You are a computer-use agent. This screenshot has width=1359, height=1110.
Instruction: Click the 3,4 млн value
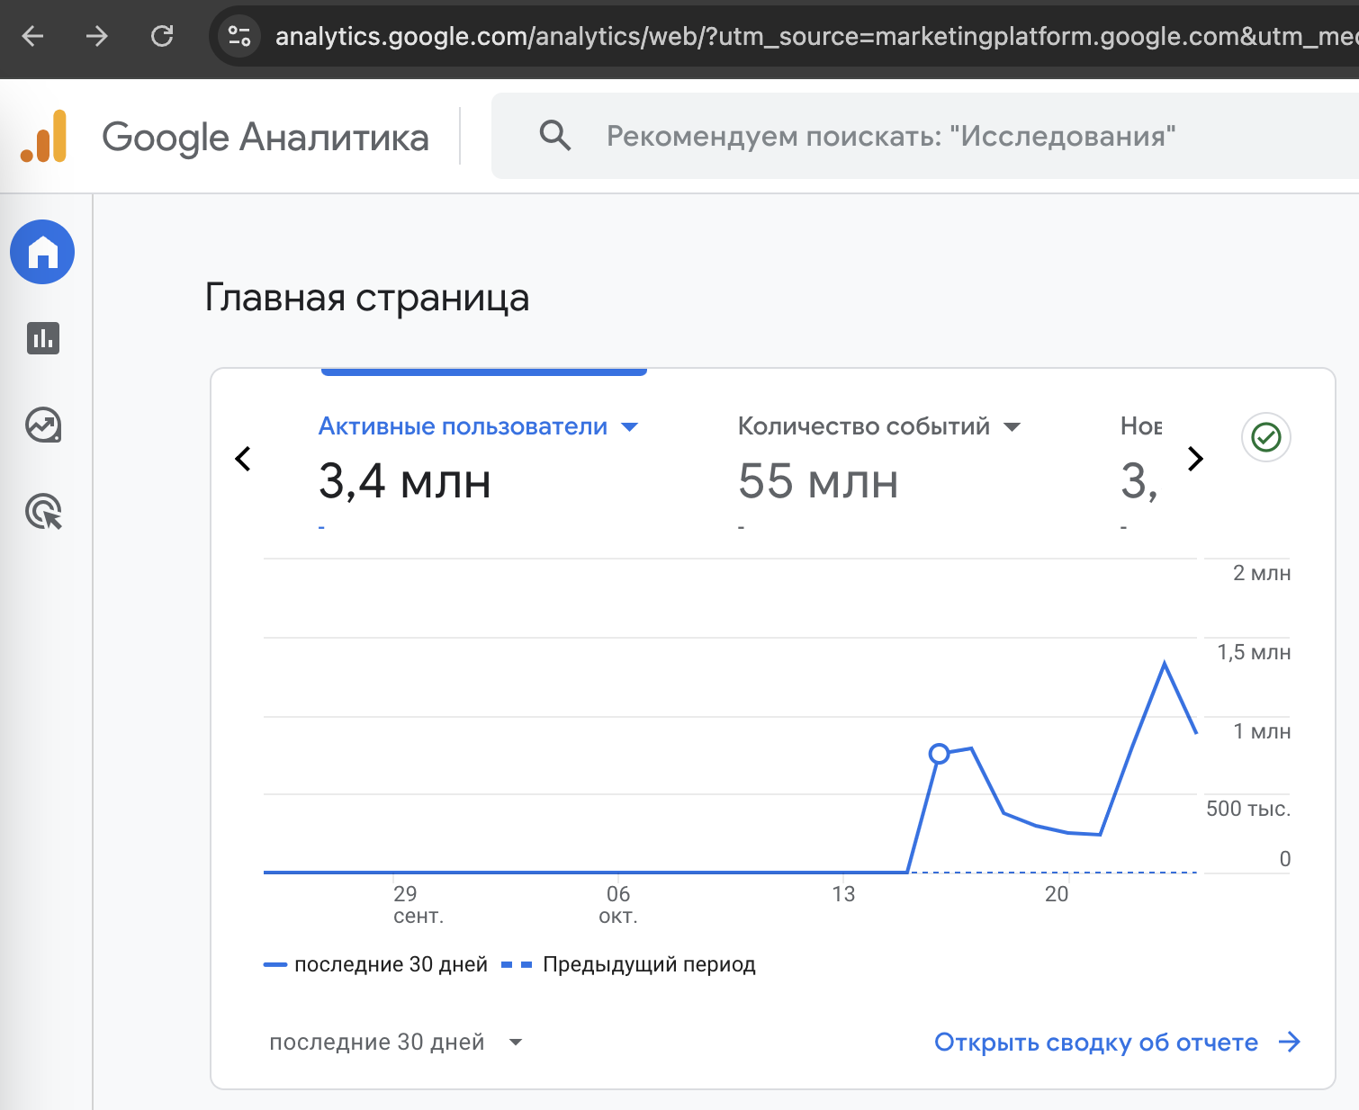point(405,481)
